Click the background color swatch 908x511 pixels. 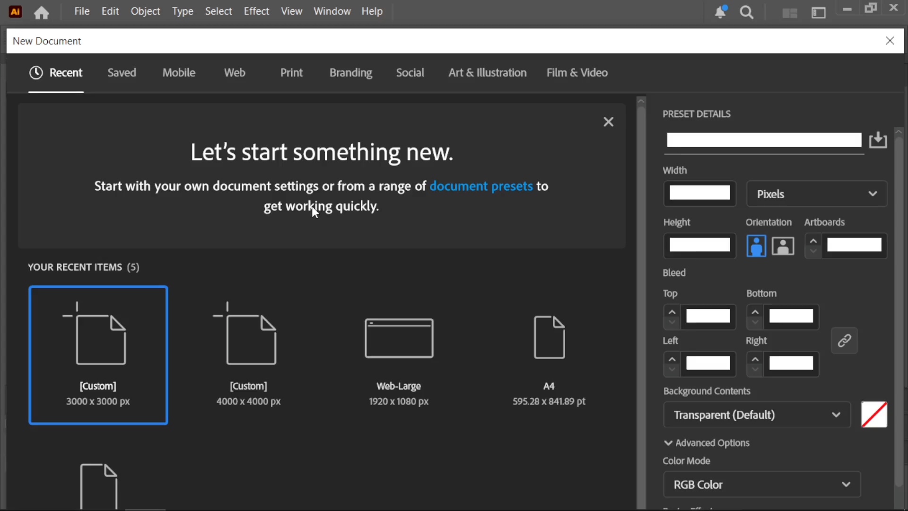click(x=874, y=414)
